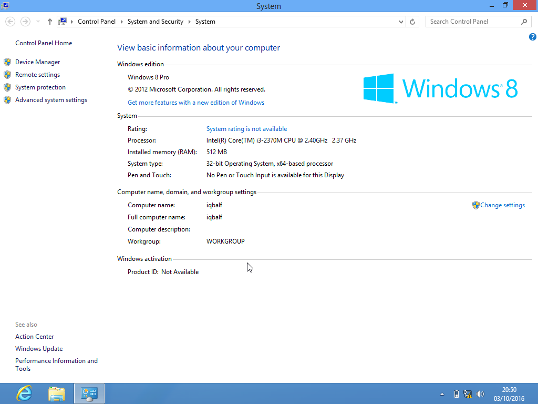Click the processor value Intel(R) Core(TM) i3-2370M

(282, 140)
